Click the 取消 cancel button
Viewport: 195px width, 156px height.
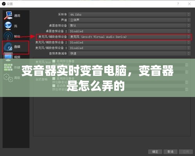point(170,152)
